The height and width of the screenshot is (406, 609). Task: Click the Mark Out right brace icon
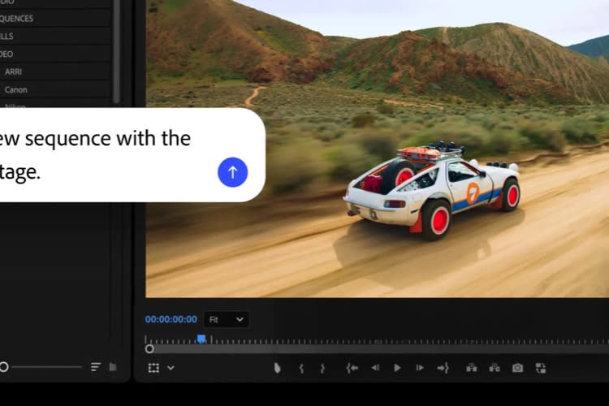point(322,368)
